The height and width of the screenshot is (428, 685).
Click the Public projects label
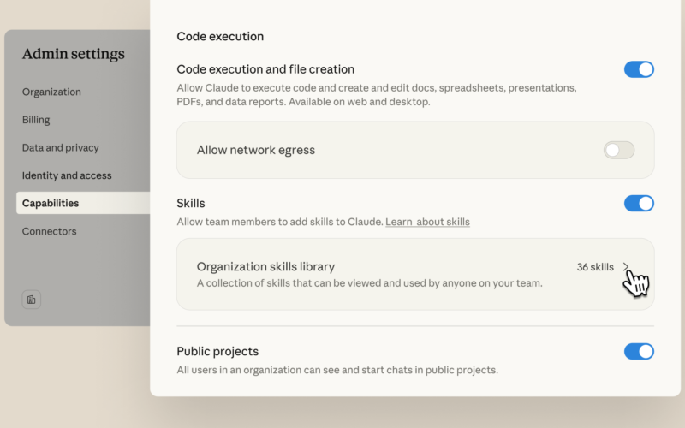click(x=217, y=352)
